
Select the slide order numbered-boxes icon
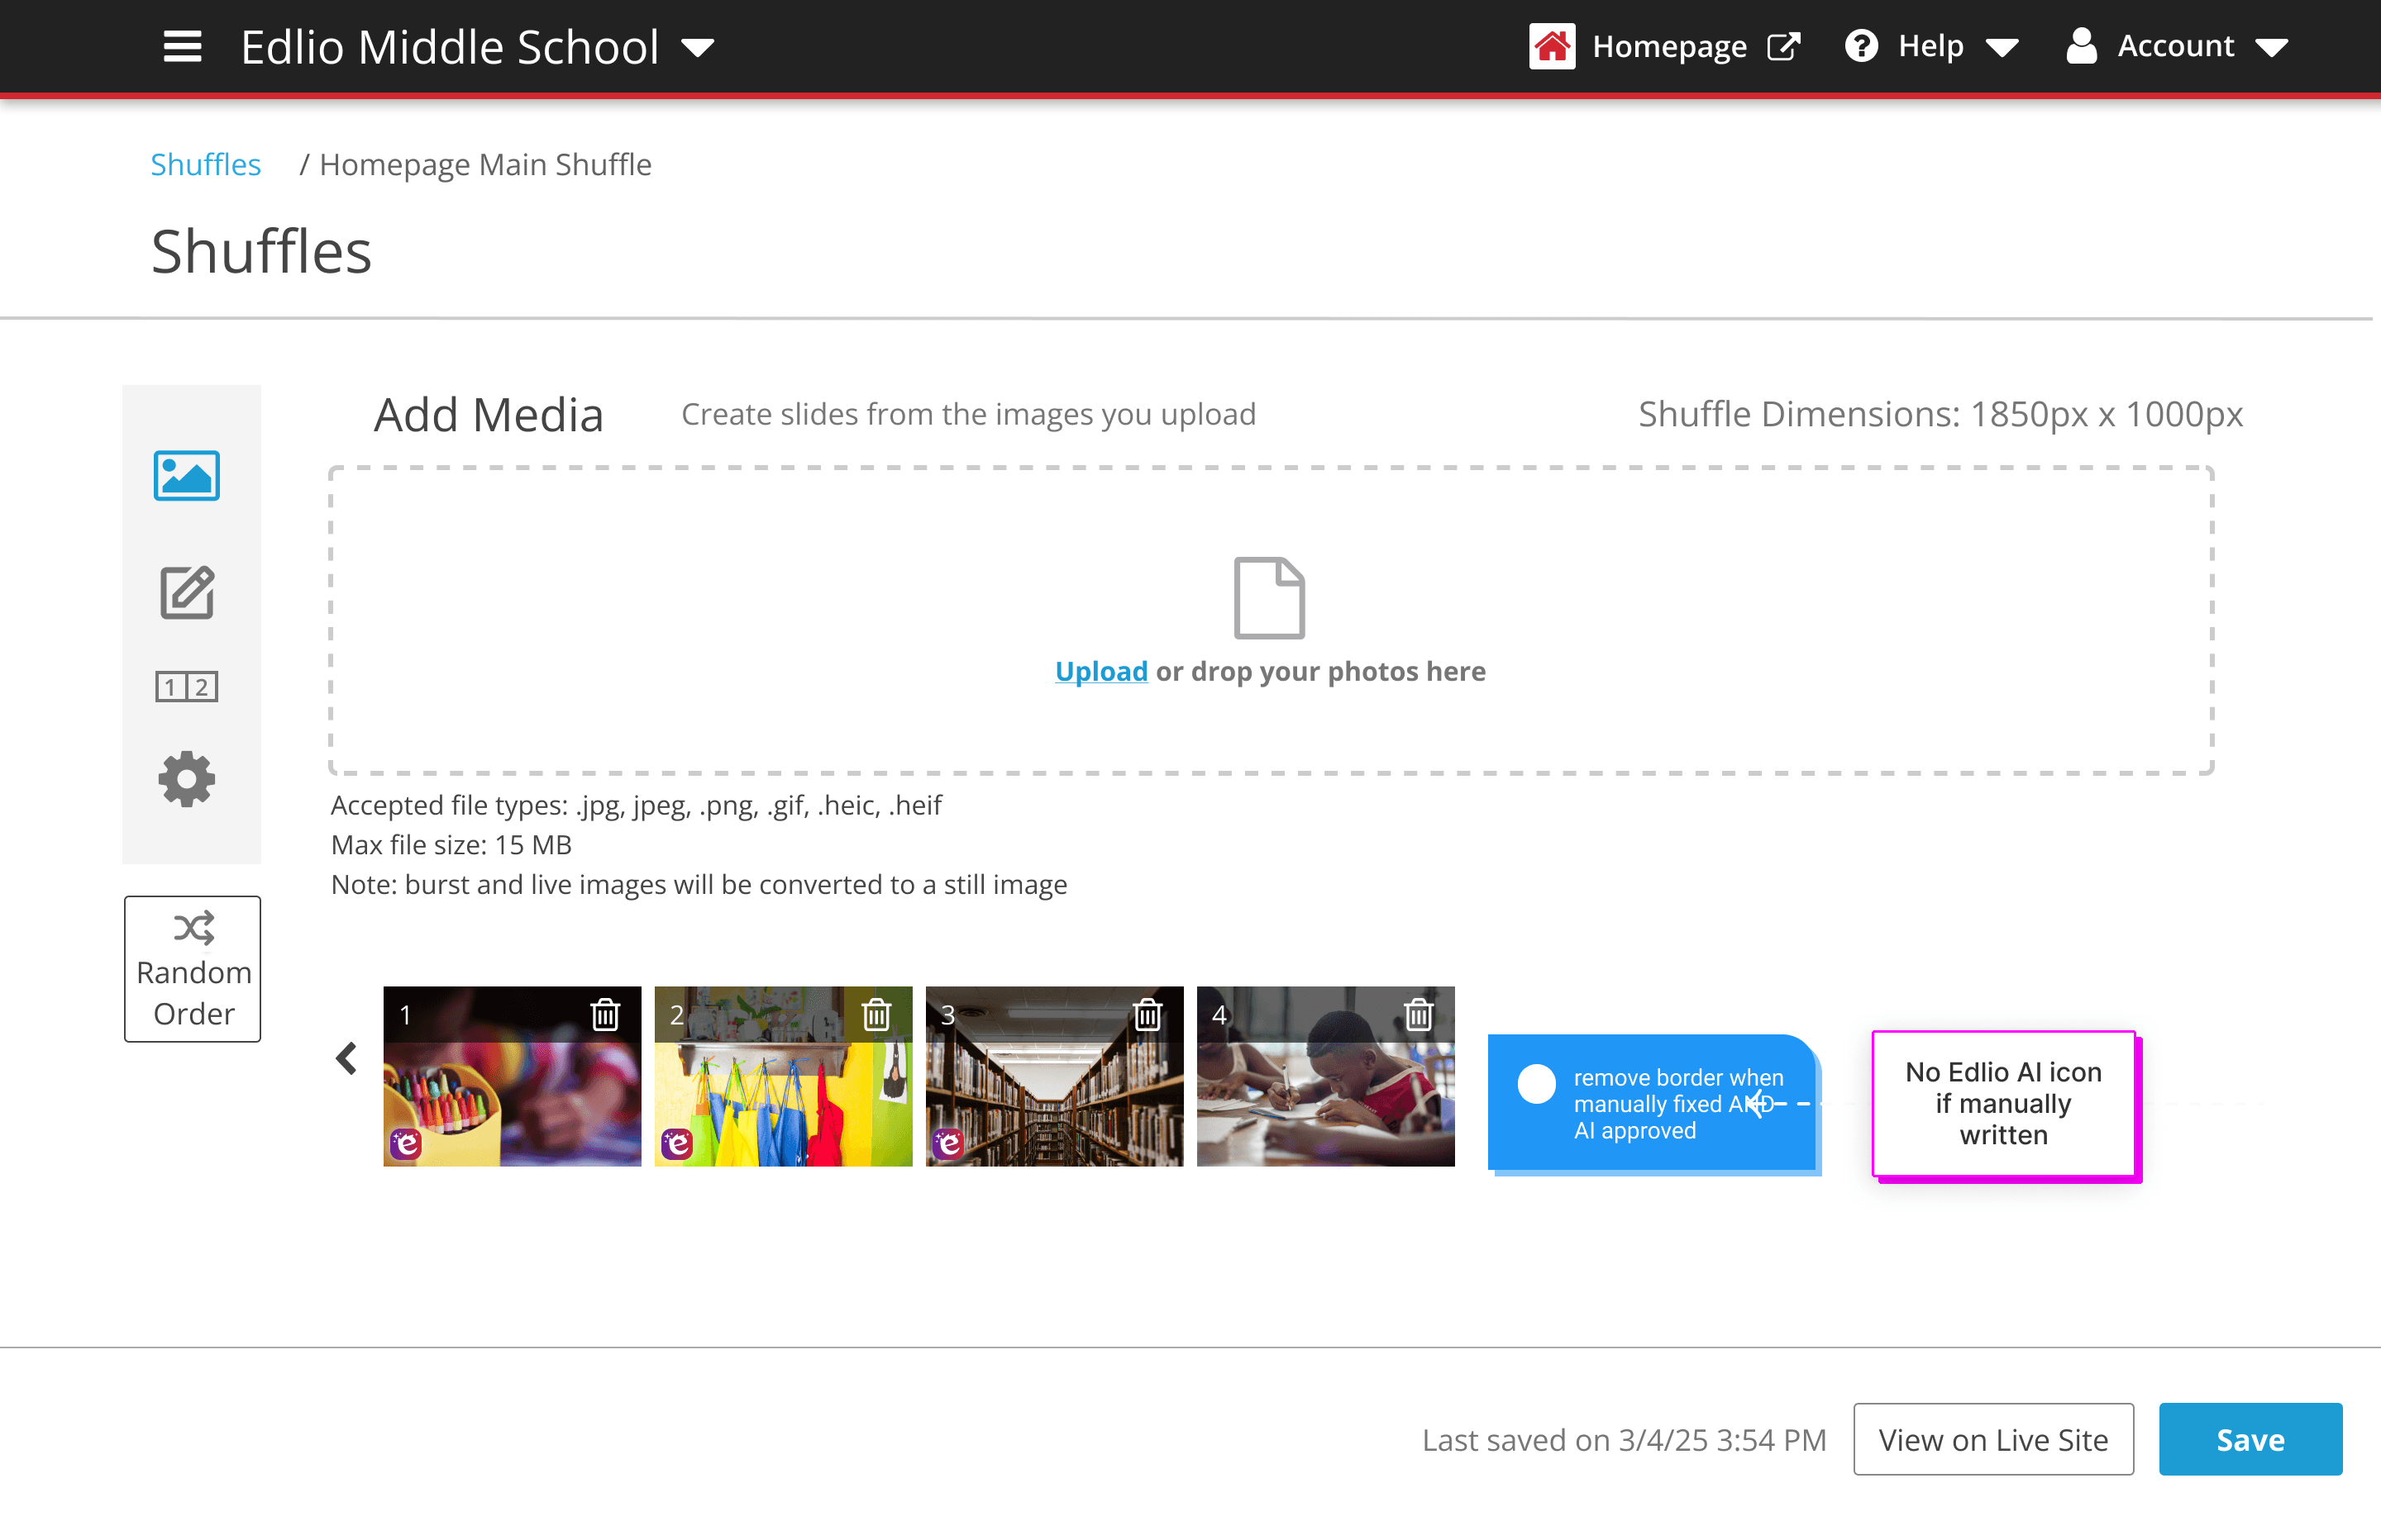pyautogui.click(x=187, y=687)
